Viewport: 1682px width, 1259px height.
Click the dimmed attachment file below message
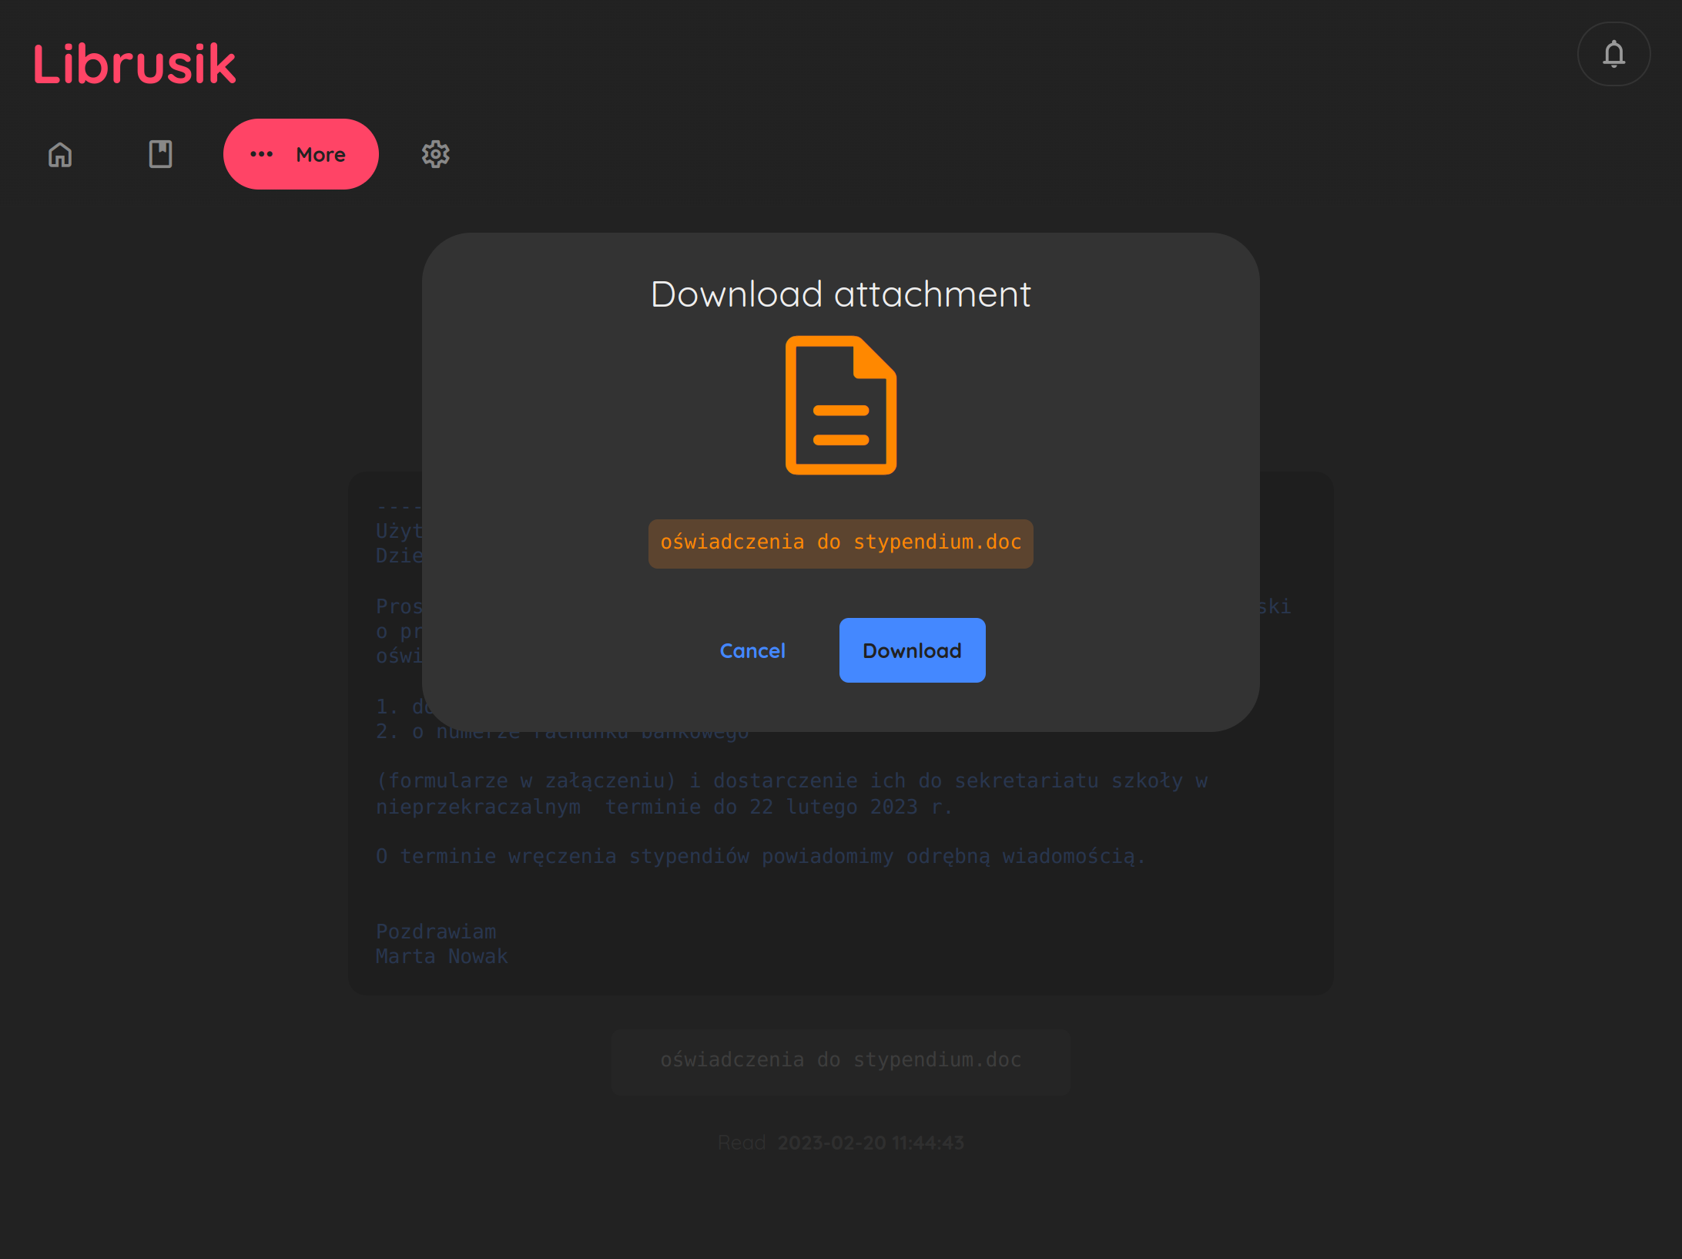coord(840,1060)
